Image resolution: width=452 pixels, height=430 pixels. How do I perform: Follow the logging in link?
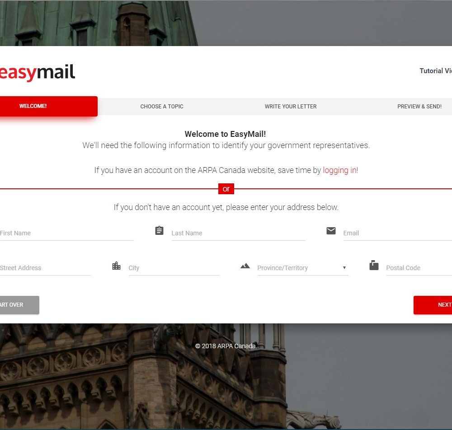339,170
